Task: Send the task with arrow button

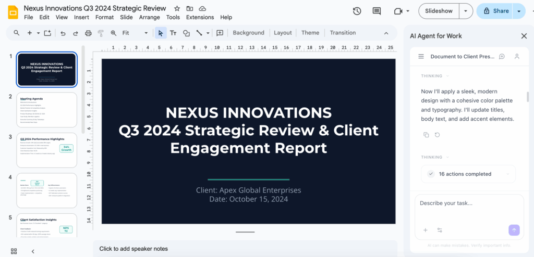Action: [x=514, y=230]
